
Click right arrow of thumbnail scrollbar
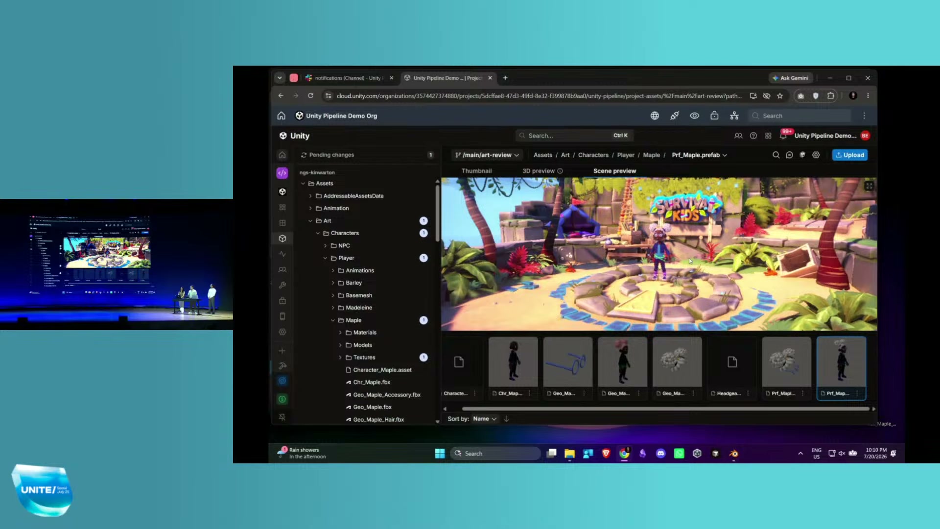coord(874,409)
